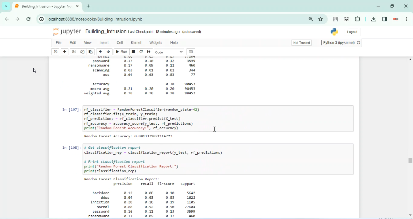Restart kernel and rerun all with fast-forward icon

pyautogui.click(x=149, y=52)
